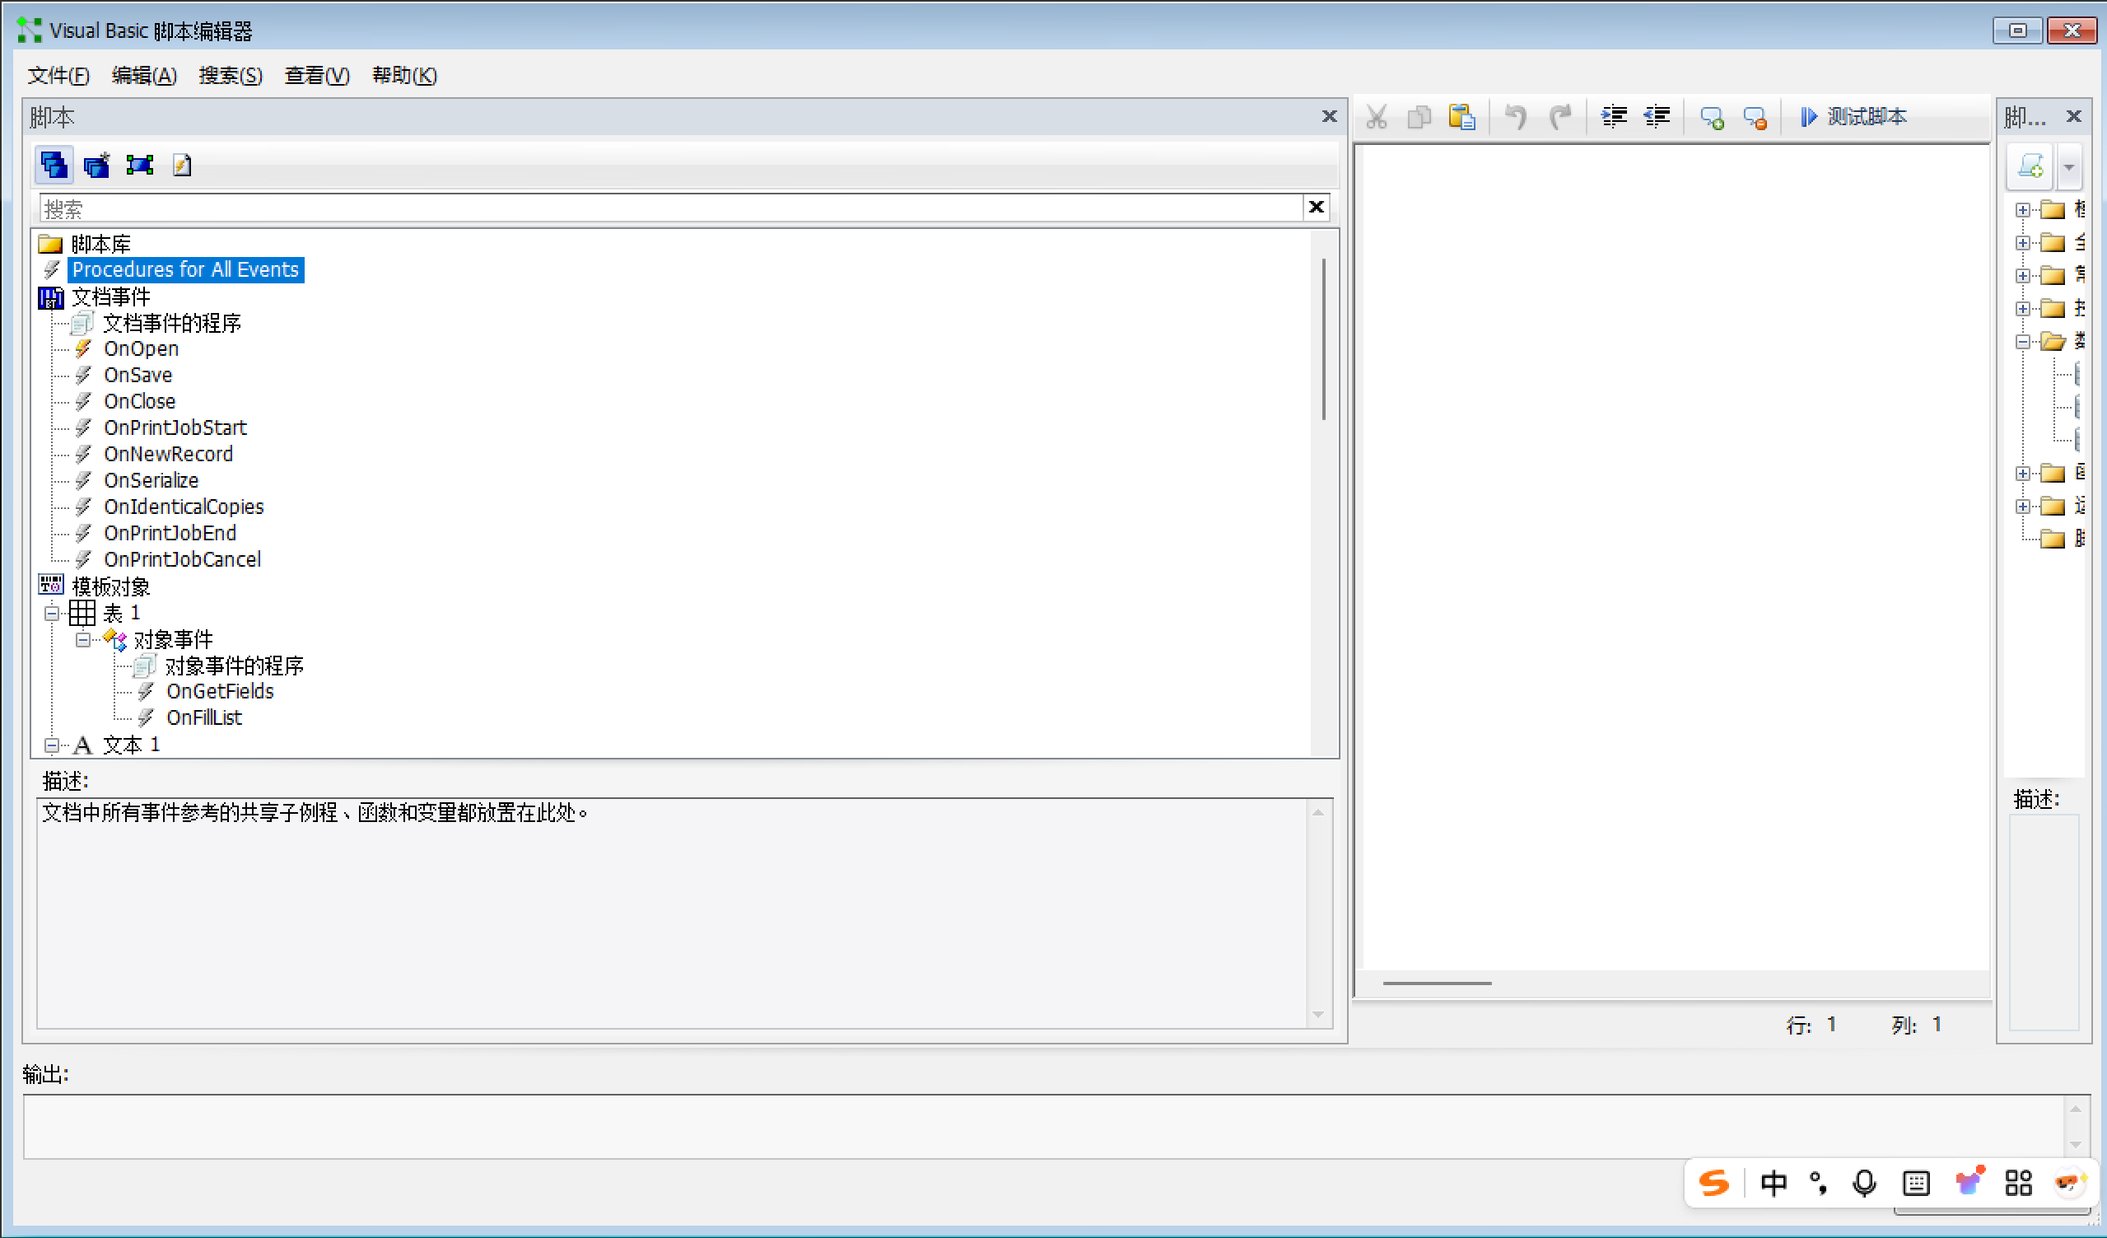Open the 搜索(S) menu
This screenshot has width=2107, height=1238.
230,76
